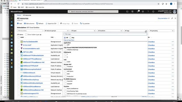Open more options for 2knv7vy7j4qfedata000 row
This screenshot has height=102, width=182.
tap(173, 42)
